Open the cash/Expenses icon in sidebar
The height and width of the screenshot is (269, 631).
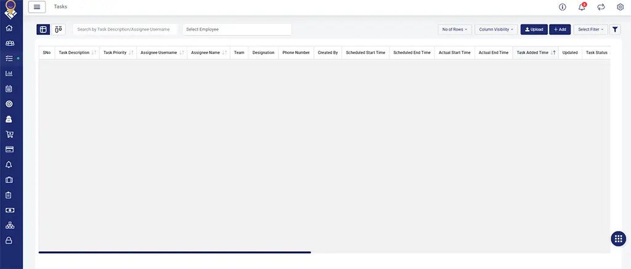(10, 210)
